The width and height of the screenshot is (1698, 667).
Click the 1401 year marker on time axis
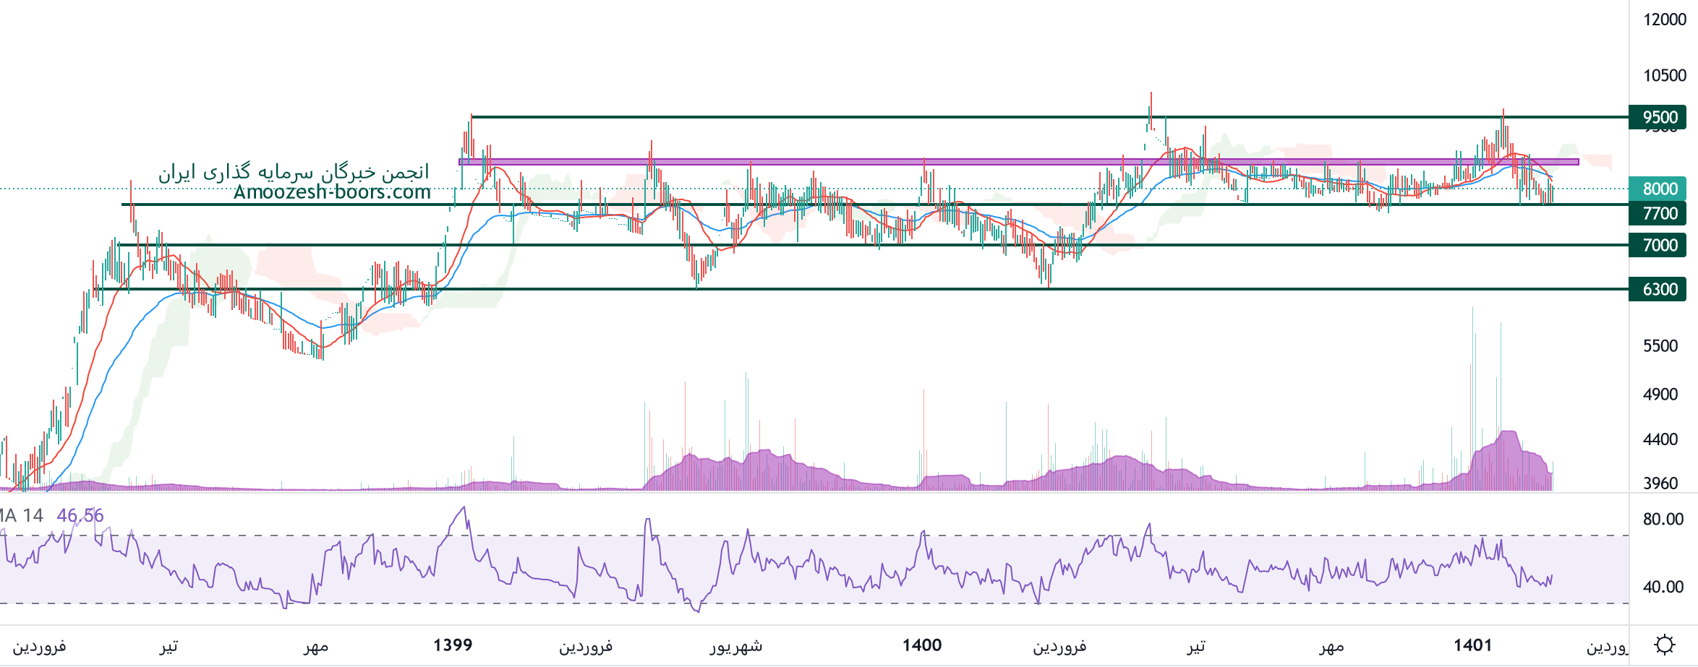point(1473,645)
